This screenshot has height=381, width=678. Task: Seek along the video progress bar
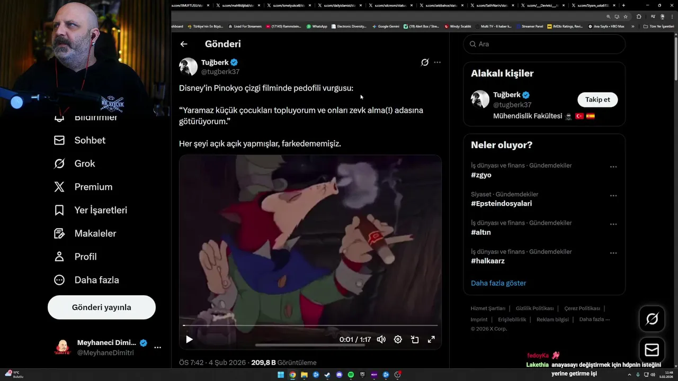310,325
